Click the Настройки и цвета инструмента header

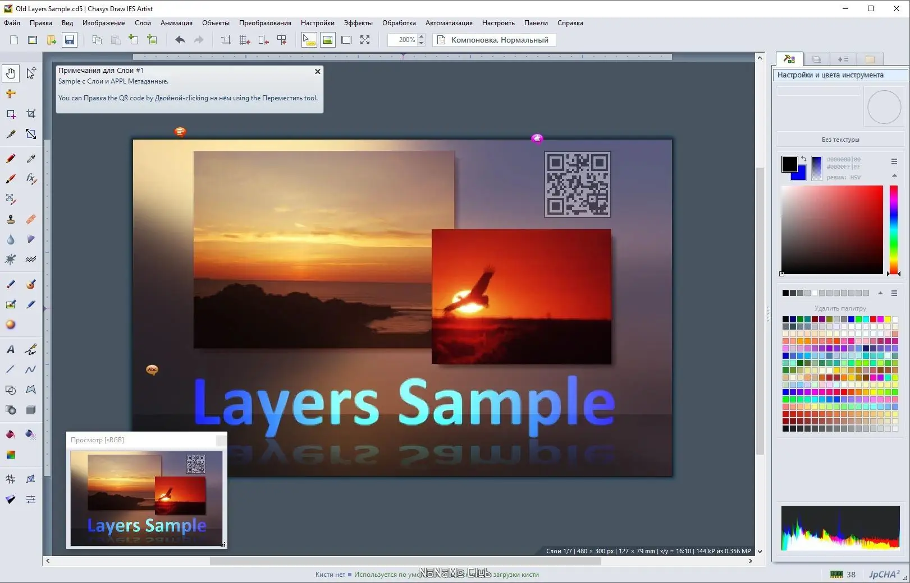(x=840, y=75)
